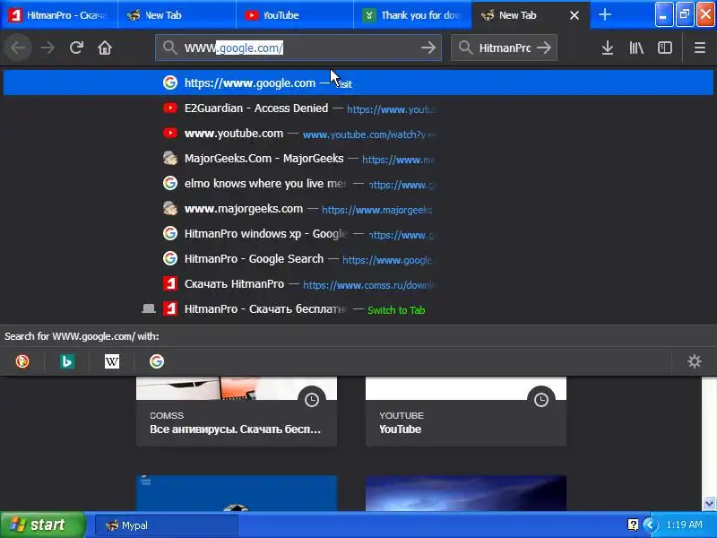Viewport: 717px width, 538px height.
Task: Click the clock icon on YouTube tile
Action: click(x=541, y=400)
